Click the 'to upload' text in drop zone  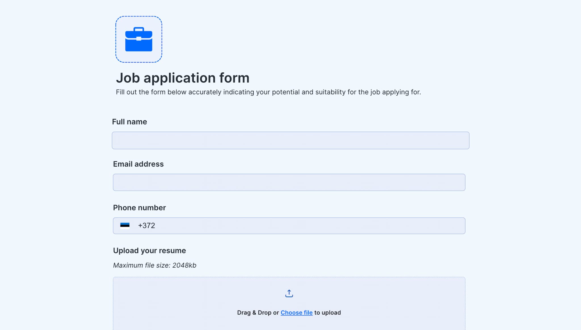pos(327,312)
